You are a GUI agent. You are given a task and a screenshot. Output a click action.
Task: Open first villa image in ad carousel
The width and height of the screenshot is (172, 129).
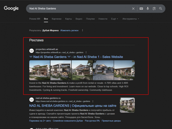pyautogui.click(x=40, y=70)
